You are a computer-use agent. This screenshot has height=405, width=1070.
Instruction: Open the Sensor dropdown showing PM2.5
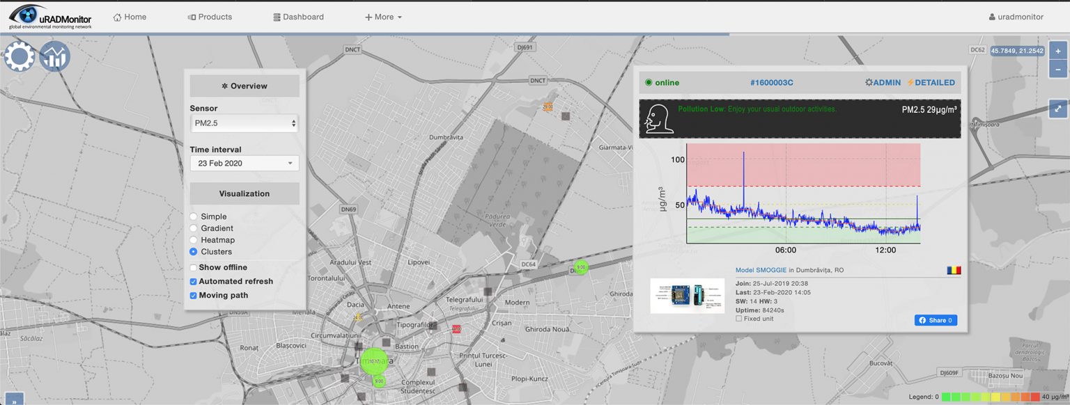[244, 122]
